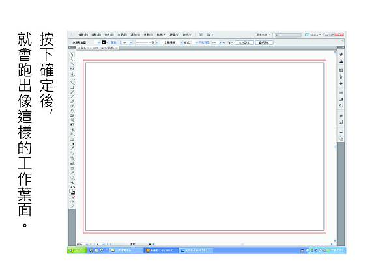Open the 文字(T) menu
Image resolution: width=391 pixels, height=278 pixels.
122,35
